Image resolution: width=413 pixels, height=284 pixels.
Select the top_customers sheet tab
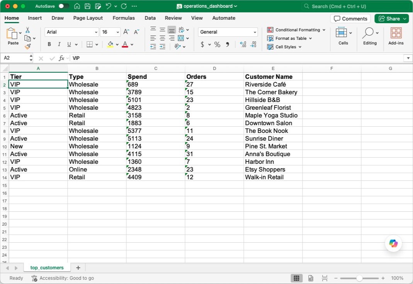click(x=47, y=268)
